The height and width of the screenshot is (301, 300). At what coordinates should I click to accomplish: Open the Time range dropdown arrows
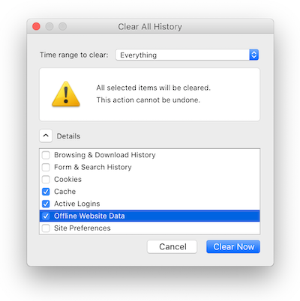tap(253, 55)
